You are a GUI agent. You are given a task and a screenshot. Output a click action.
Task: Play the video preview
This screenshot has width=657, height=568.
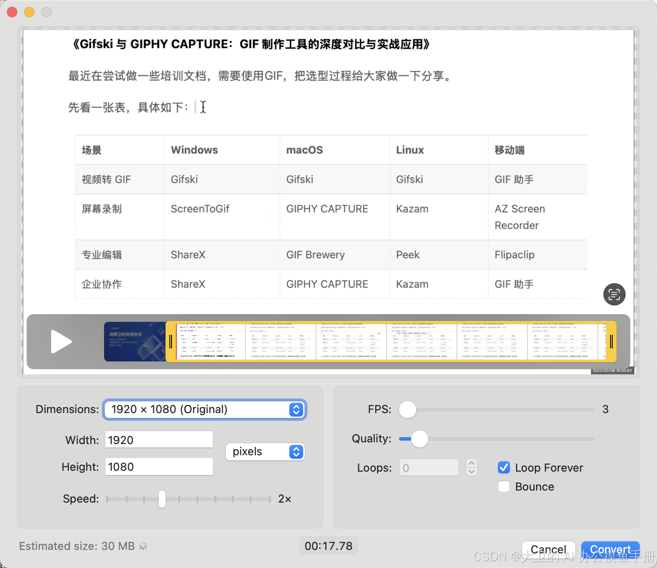[61, 342]
